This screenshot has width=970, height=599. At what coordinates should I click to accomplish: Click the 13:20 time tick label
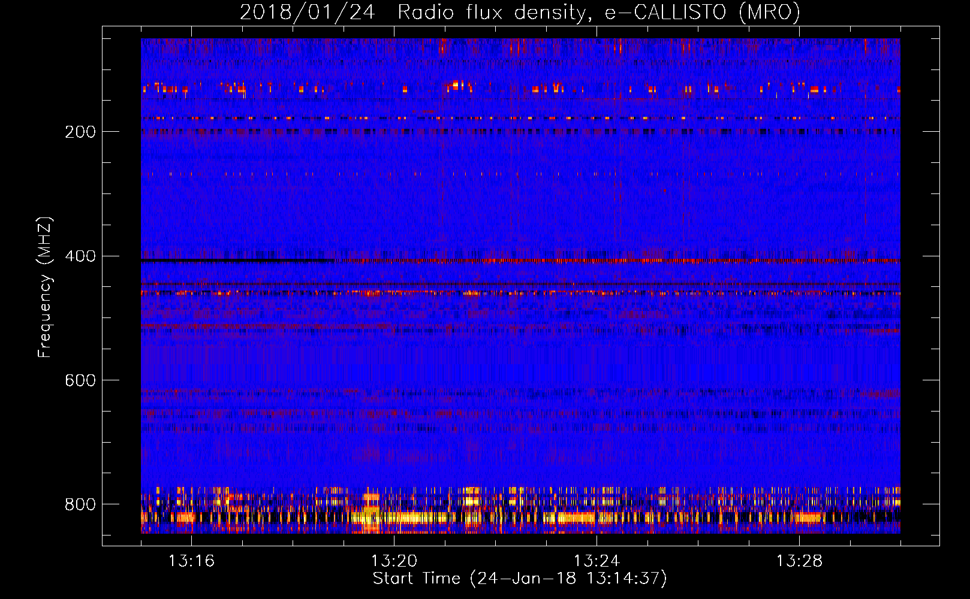394,561
